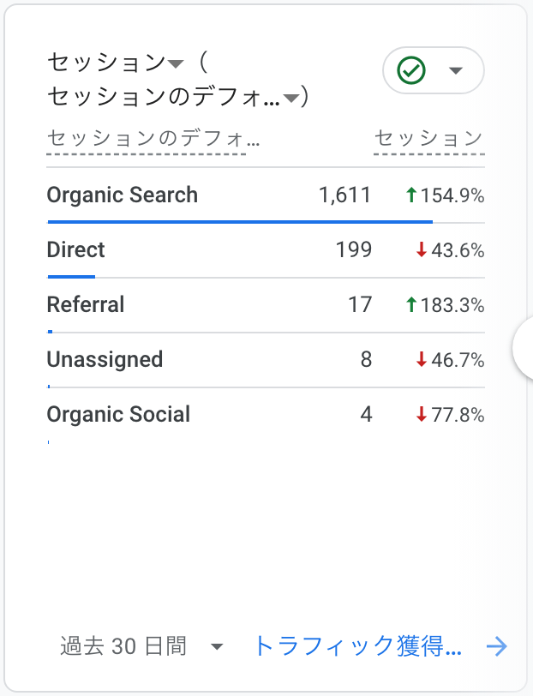Select the Unassigned channel row
Image resolution: width=533 pixels, height=696 pixels.
click(266, 360)
